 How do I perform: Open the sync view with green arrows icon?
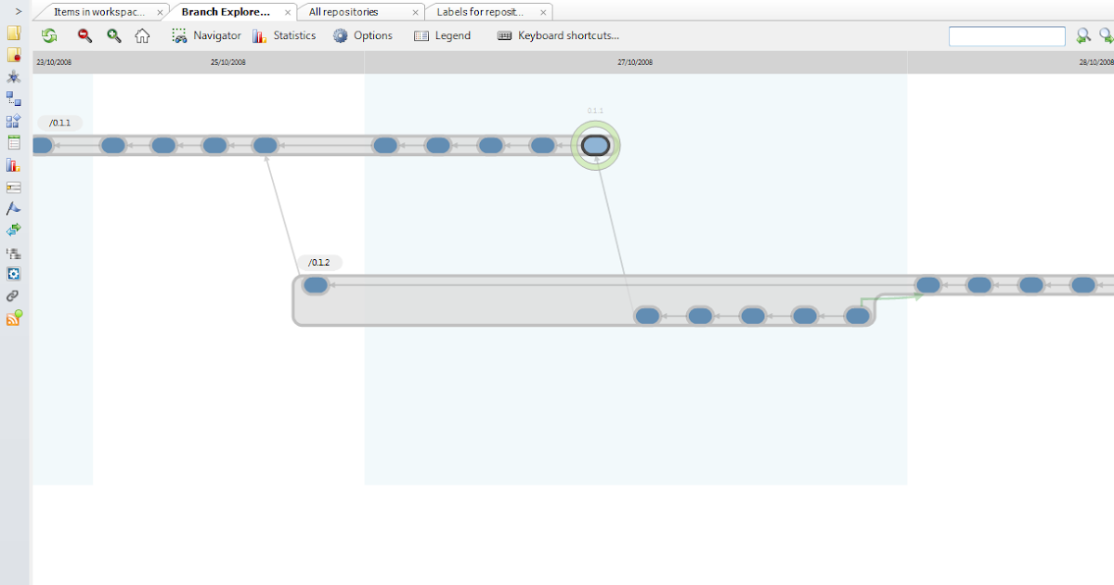click(13, 229)
